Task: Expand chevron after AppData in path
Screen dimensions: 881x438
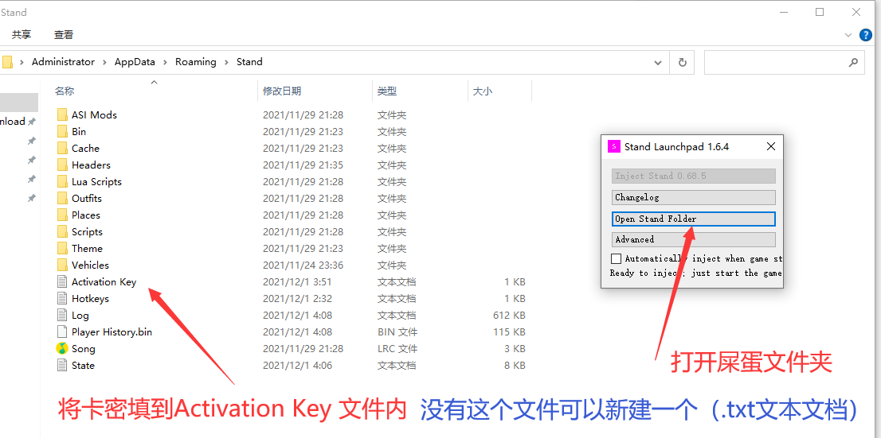Action: coord(165,62)
